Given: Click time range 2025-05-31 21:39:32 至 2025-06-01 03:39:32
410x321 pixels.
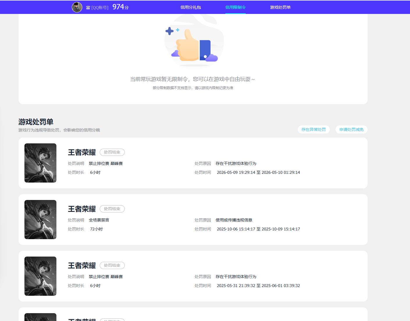Looking at the screenshot, I should pos(259,286).
